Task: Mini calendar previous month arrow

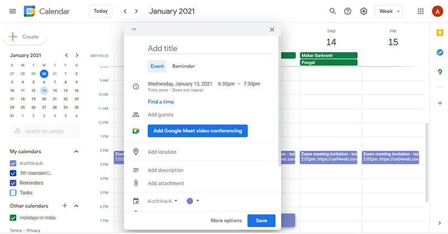Action: pyautogui.click(x=66, y=55)
